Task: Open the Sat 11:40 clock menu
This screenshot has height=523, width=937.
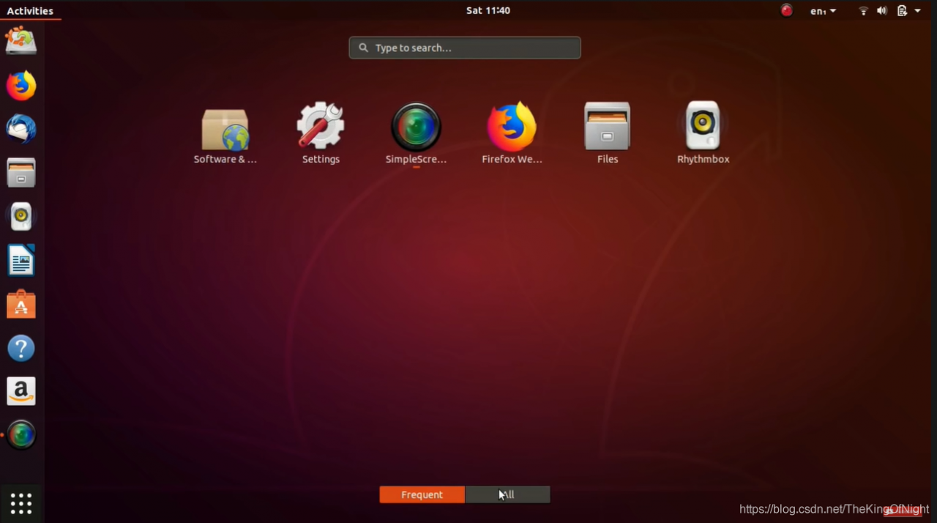Action: [488, 10]
